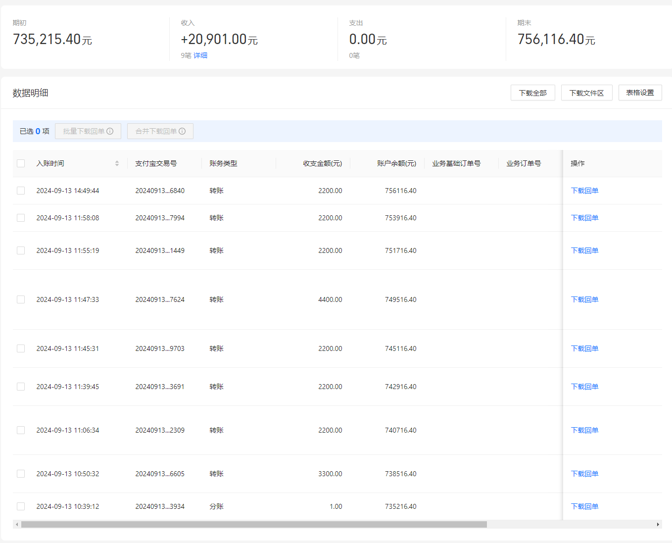This screenshot has width=672, height=543.
Task: Click the 业务订单号 column header
Action: tap(524, 163)
